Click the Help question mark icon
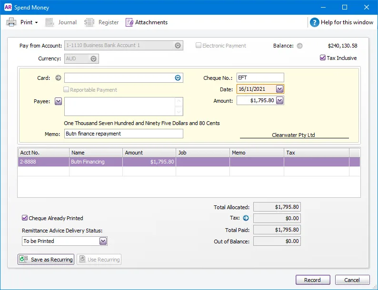This screenshot has height=290, width=378. click(x=314, y=22)
